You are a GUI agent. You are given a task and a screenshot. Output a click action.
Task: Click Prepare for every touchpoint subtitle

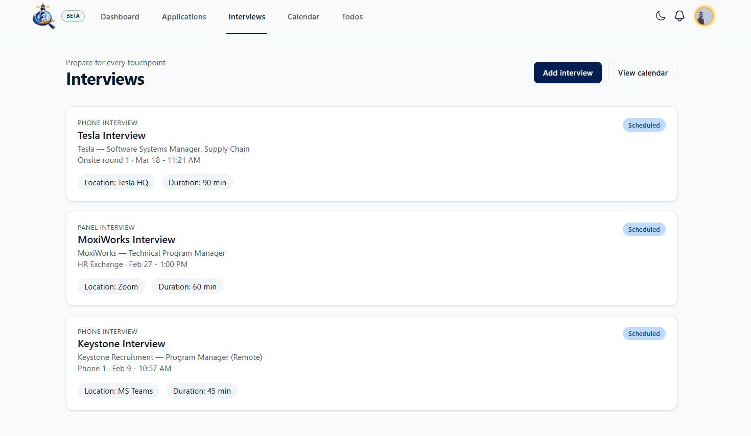[x=115, y=63]
